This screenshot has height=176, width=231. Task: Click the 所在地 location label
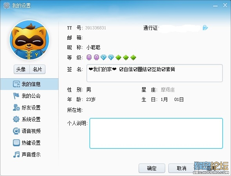75,110
